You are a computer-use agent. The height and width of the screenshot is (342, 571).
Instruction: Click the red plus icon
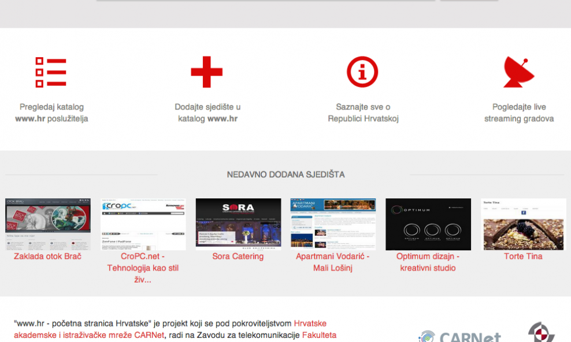[x=206, y=72]
